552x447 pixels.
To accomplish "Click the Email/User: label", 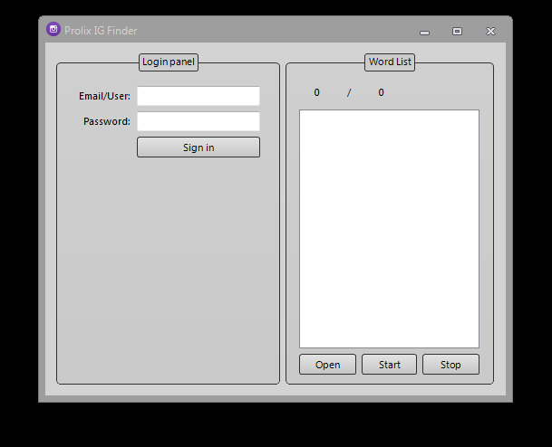I will 104,96.
